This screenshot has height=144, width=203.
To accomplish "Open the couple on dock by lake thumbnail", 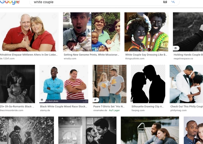I will pos(150,130).
